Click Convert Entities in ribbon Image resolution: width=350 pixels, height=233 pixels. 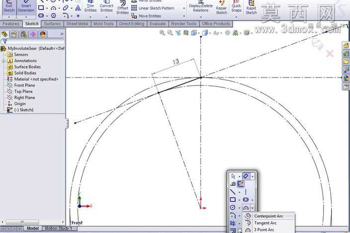click(106, 6)
